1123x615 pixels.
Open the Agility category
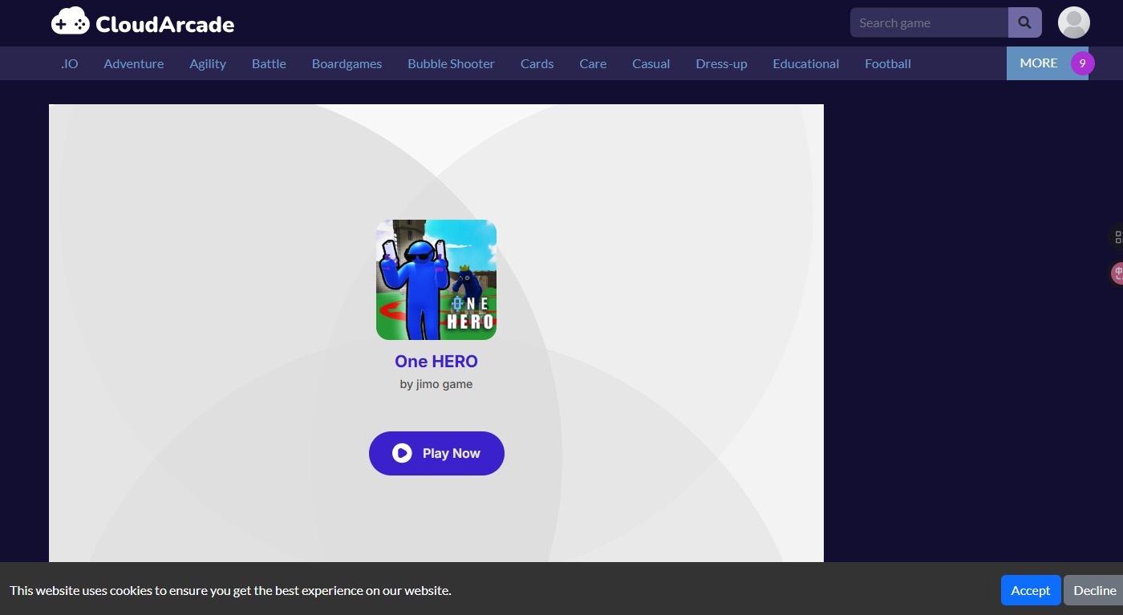(x=208, y=63)
